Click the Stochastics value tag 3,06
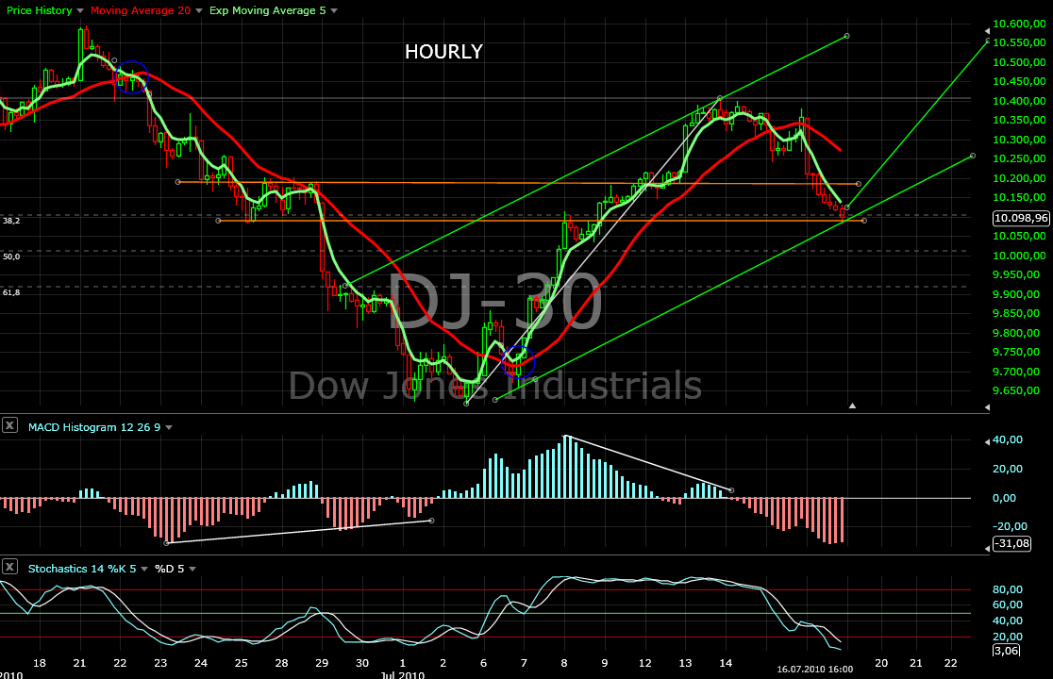This screenshot has width=1053, height=679. point(1006,650)
